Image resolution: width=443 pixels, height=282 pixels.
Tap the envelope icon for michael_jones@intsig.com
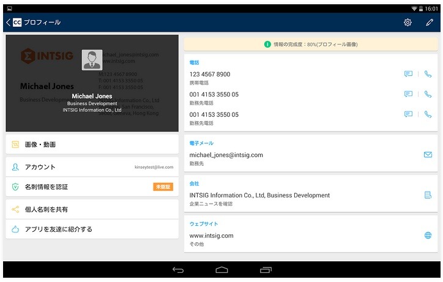click(x=428, y=155)
